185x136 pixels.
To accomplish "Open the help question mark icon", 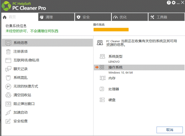I will 169,3.
